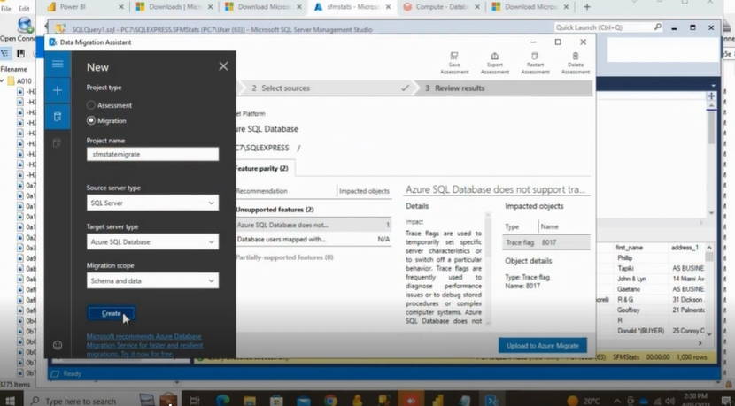Click the feedback smiley icon
The height and width of the screenshot is (406, 735).
click(x=58, y=345)
